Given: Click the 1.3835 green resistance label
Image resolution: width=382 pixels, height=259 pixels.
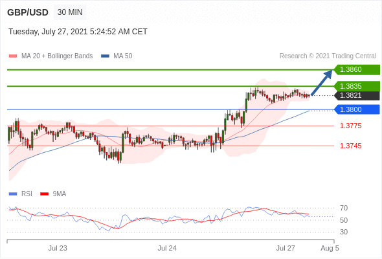Looking at the screenshot, I should pos(357,86).
